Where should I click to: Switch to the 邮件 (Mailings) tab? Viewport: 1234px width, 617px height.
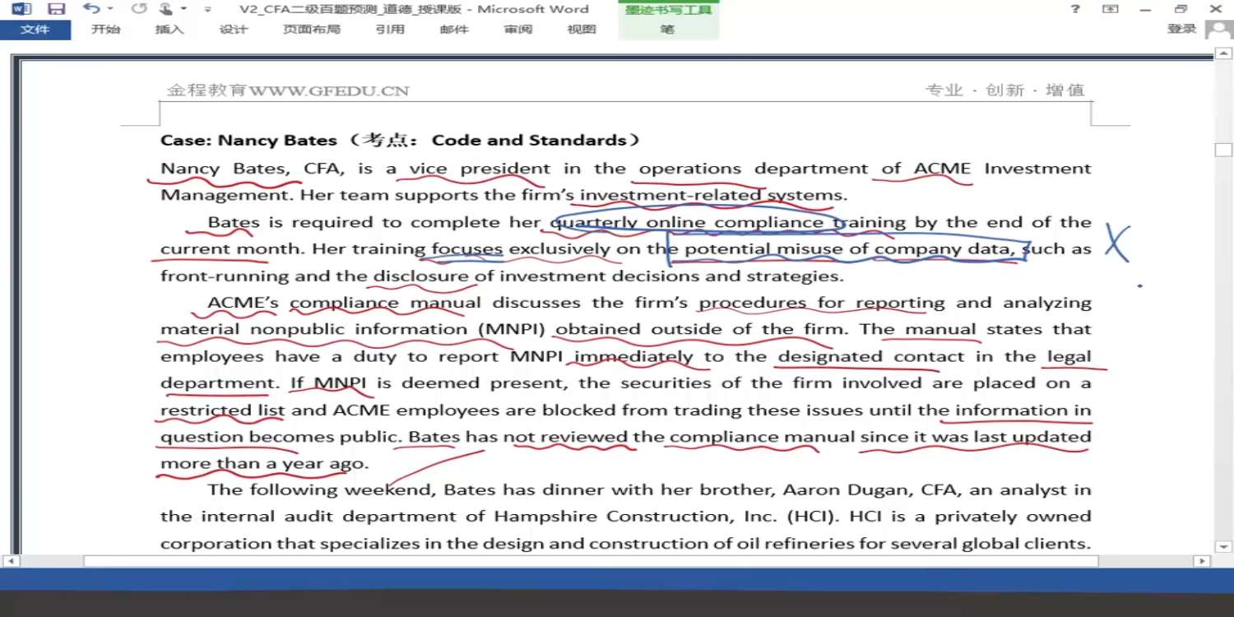point(454,30)
